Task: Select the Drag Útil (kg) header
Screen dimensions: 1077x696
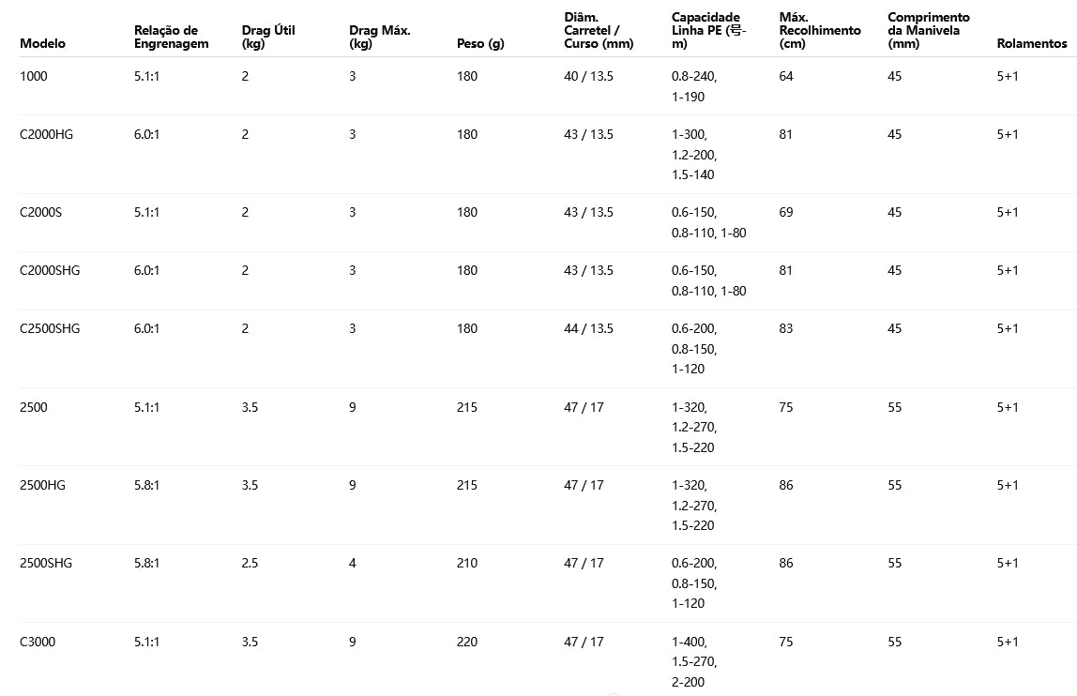Action: 268,38
